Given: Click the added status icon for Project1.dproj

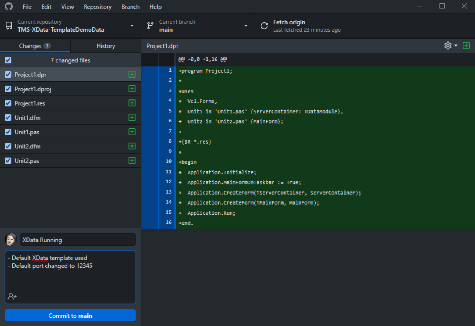Looking at the screenshot, I should coord(132,89).
